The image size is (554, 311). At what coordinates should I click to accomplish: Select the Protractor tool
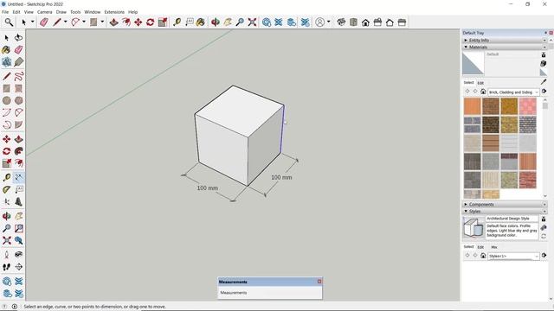click(6, 190)
